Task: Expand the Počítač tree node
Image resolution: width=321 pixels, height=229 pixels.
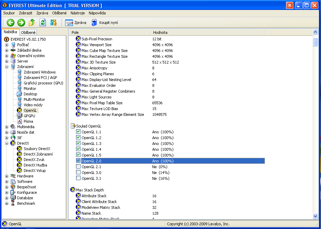Action: click(7, 45)
